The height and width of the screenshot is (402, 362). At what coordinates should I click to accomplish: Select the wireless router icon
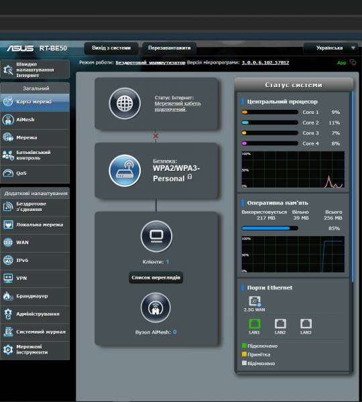click(125, 171)
